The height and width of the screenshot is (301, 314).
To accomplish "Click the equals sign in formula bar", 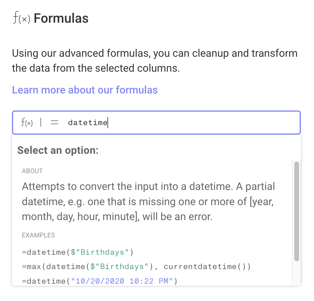I will tap(54, 122).
